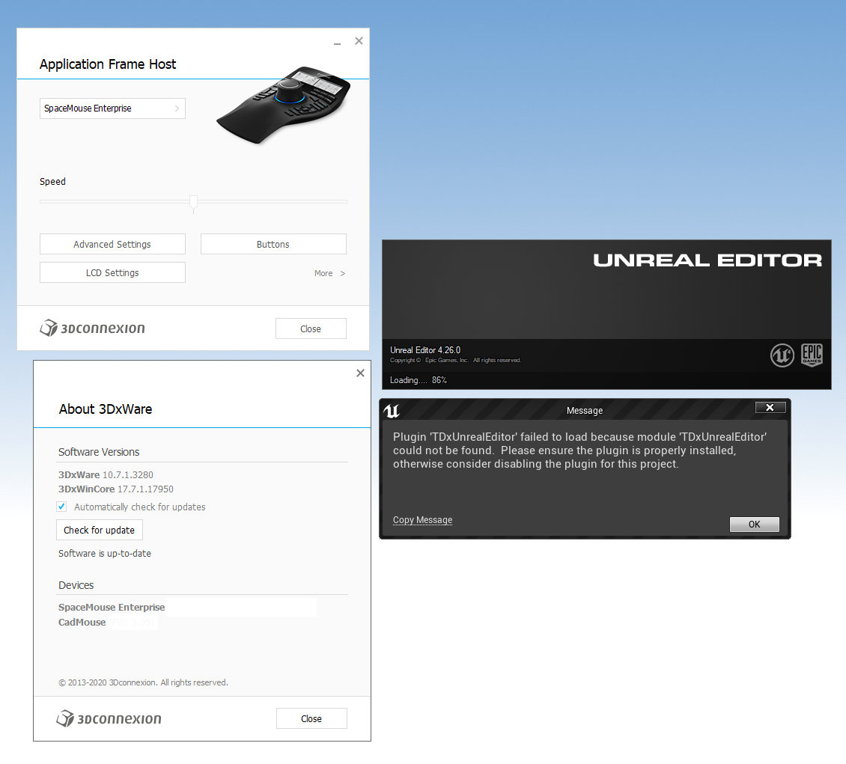This screenshot has width=846, height=764.
Task: Click the Unreal Editor 4.26.0 version text
Action: (x=425, y=350)
